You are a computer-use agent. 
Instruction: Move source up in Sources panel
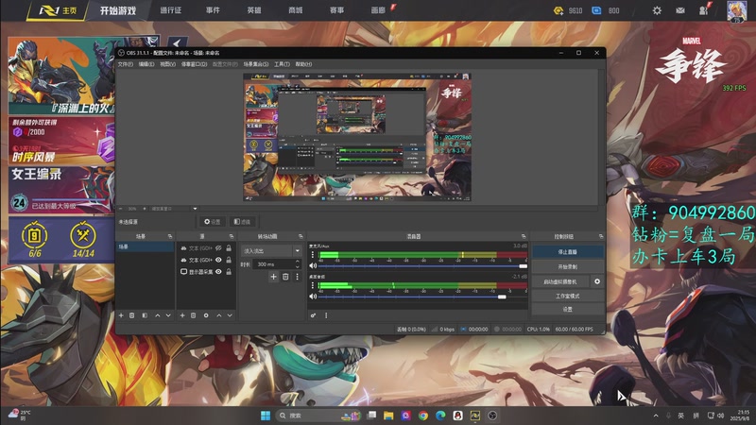point(219,315)
